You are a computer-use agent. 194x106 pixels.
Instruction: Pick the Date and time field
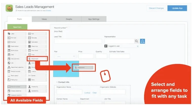click(x=17, y=59)
